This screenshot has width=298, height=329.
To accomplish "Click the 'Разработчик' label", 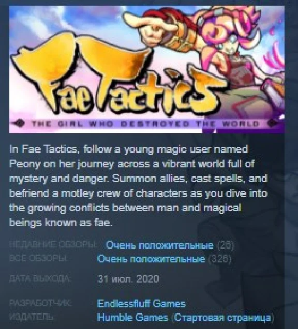I will (40, 303).
